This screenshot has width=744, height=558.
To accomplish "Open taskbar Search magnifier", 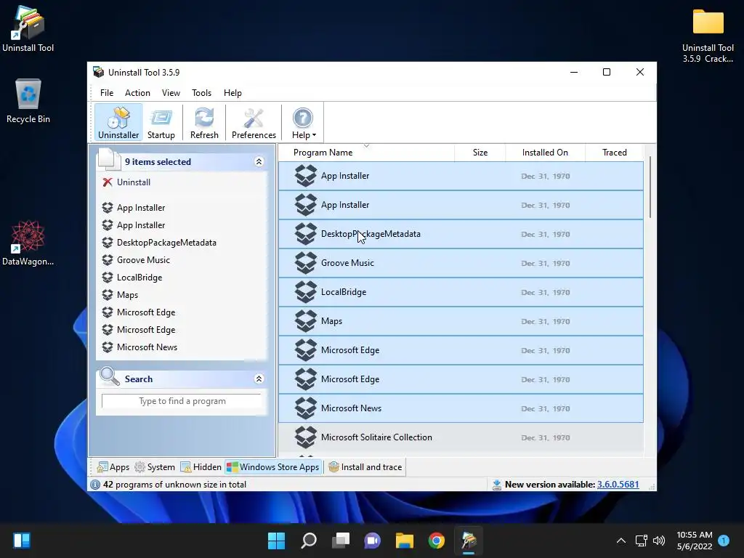I will coord(308,541).
